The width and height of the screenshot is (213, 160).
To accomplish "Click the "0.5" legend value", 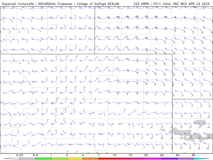I will point(35,155).
